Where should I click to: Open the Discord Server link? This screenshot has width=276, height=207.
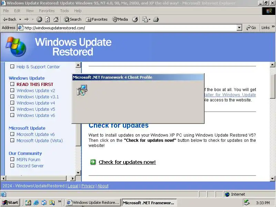(30, 166)
